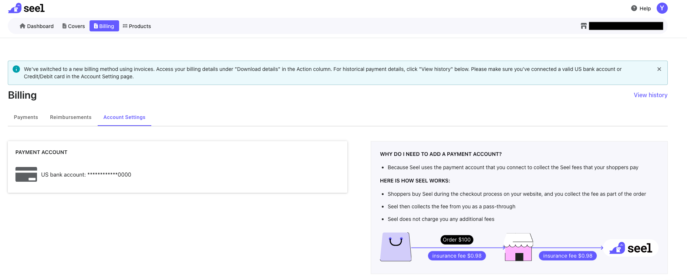Click the right insurance fee $0.98 badge
Image resolution: width=687 pixels, height=280 pixels.
[x=568, y=256]
